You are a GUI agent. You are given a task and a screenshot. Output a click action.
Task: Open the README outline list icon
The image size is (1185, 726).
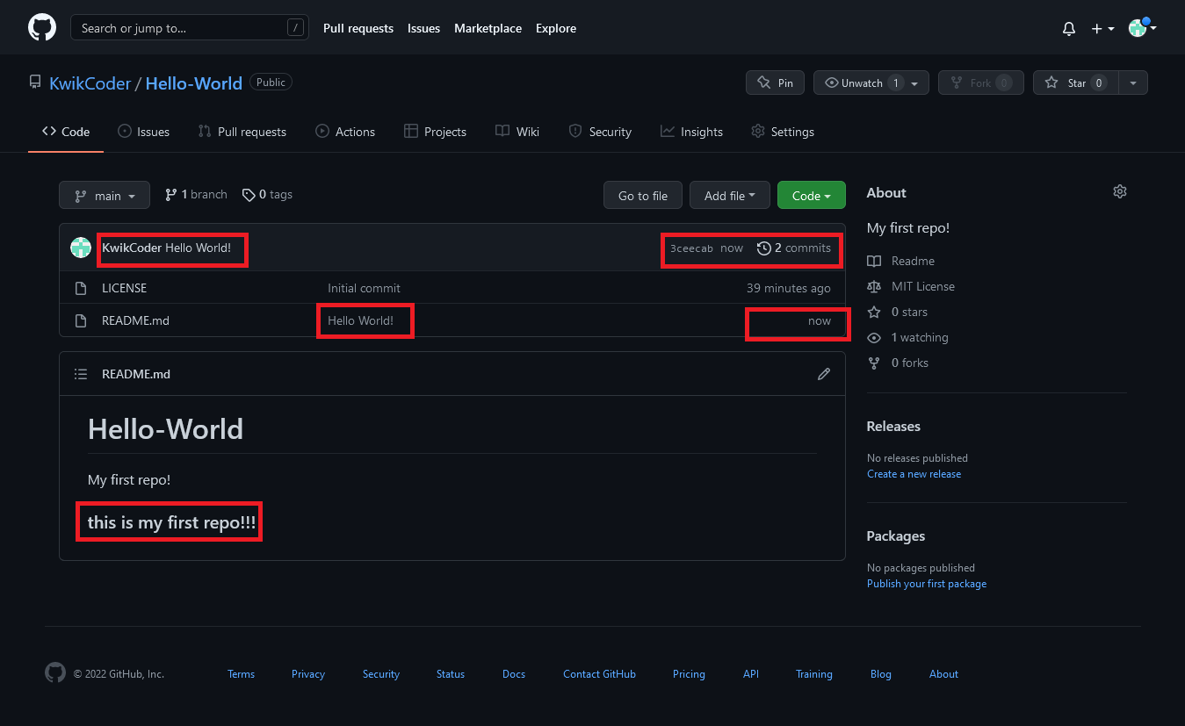81,374
